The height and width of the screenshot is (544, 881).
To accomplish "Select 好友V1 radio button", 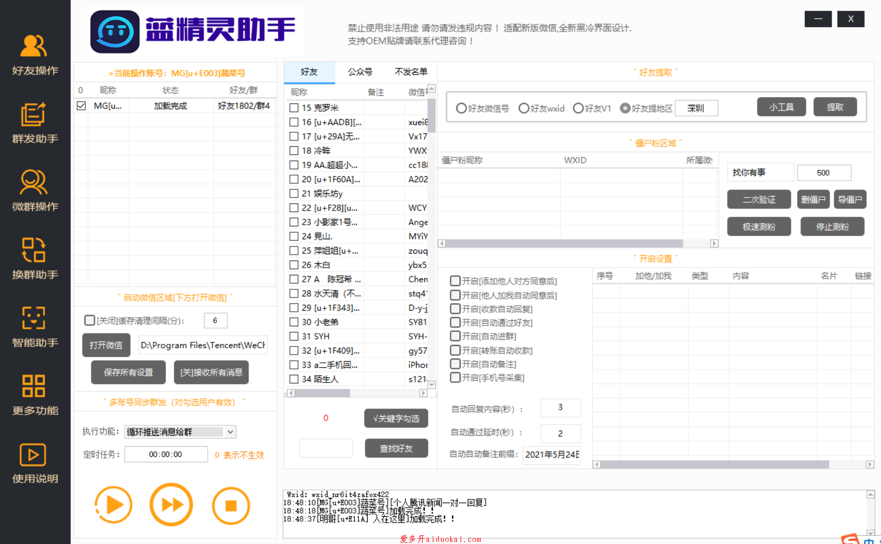I will pyautogui.click(x=578, y=108).
